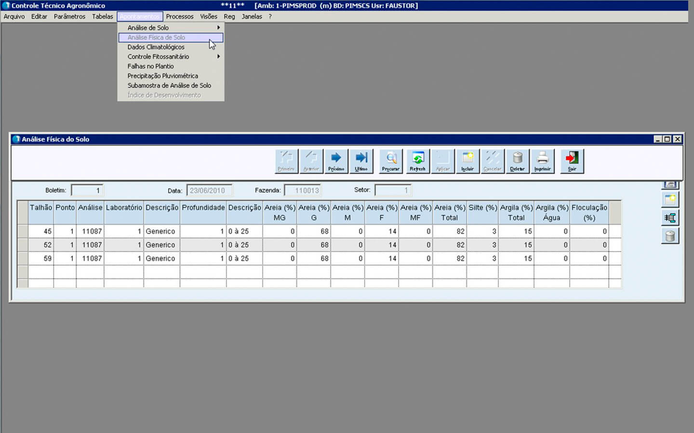
Task: Select the row selector for Talhão 52
Action: point(23,245)
